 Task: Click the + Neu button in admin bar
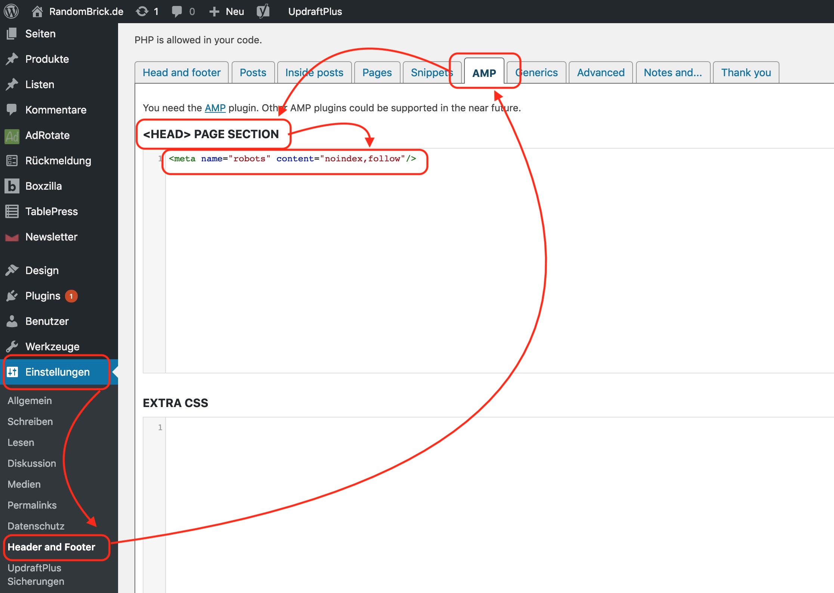coord(227,12)
